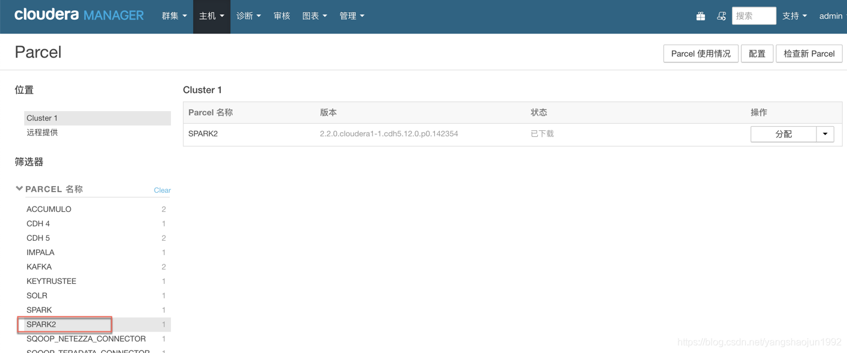Click the 分配 button for SPARK2

(783, 134)
